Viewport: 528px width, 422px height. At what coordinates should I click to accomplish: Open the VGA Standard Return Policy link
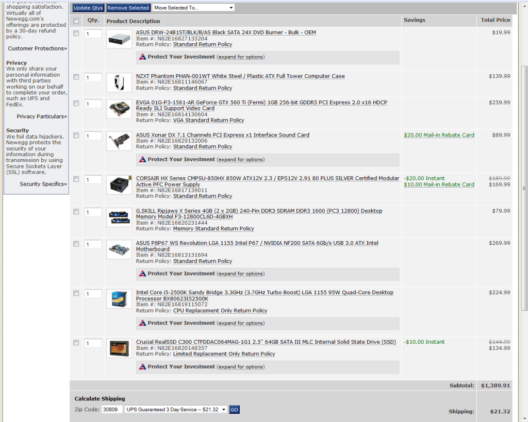pyautogui.click(x=209, y=120)
